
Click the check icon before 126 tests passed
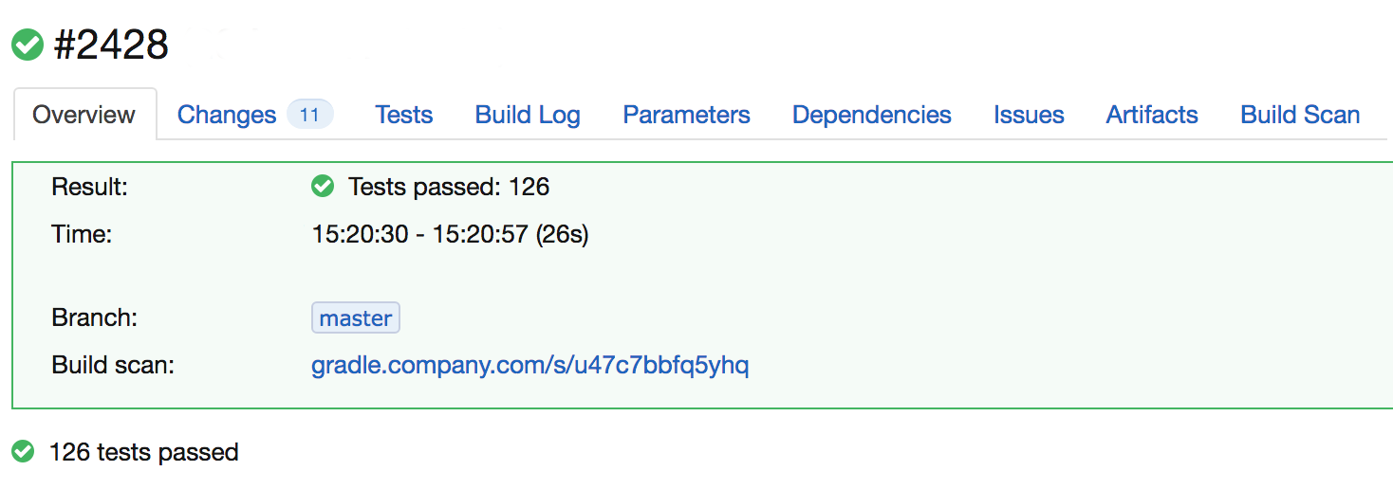[23, 452]
